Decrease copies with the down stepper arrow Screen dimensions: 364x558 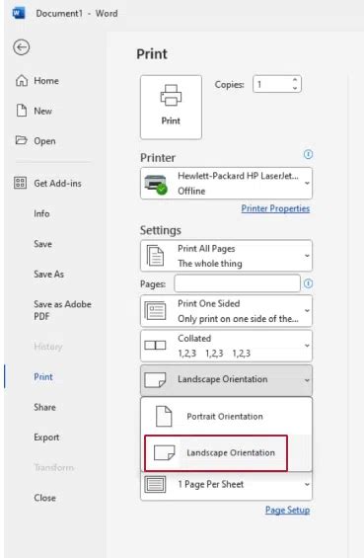tap(295, 88)
